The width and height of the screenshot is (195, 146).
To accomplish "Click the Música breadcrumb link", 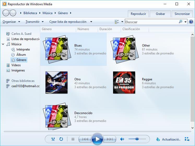I will coord(48,13).
